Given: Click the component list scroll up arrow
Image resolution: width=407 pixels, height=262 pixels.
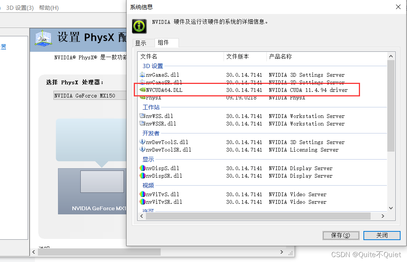Looking at the screenshot, I should 391,56.
